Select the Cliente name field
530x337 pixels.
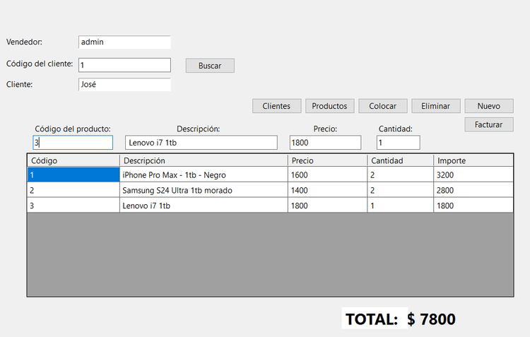[x=124, y=85]
